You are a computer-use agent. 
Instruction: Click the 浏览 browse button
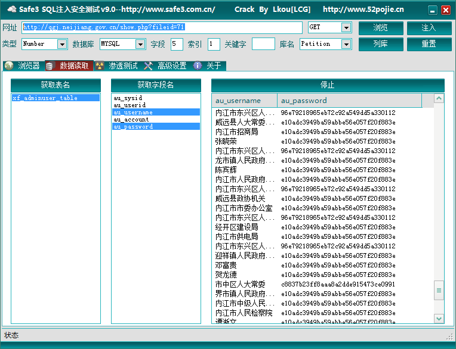coord(381,28)
